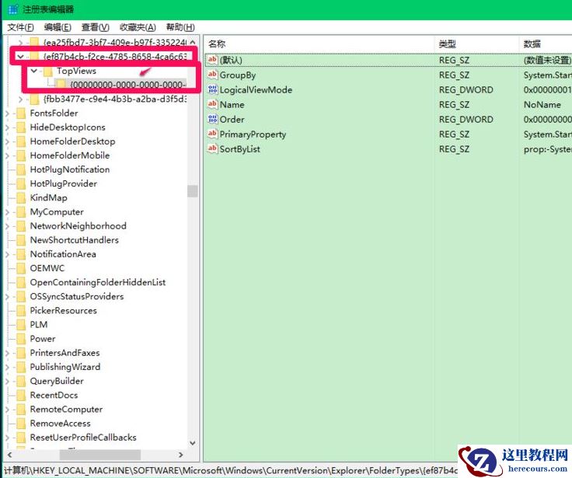Collapse the TopViews key

pyautogui.click(x=34, y=71)
